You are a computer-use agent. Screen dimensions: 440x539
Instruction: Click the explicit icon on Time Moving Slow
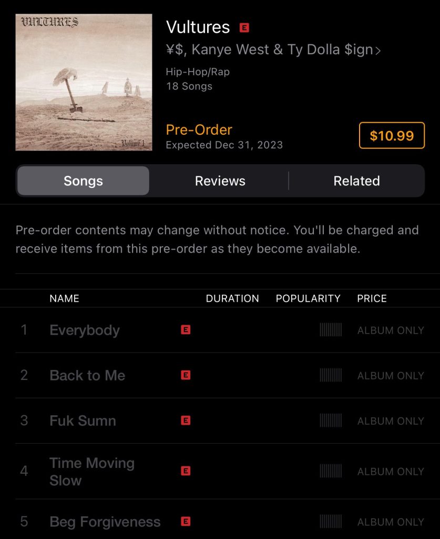(x=186, y=471)
